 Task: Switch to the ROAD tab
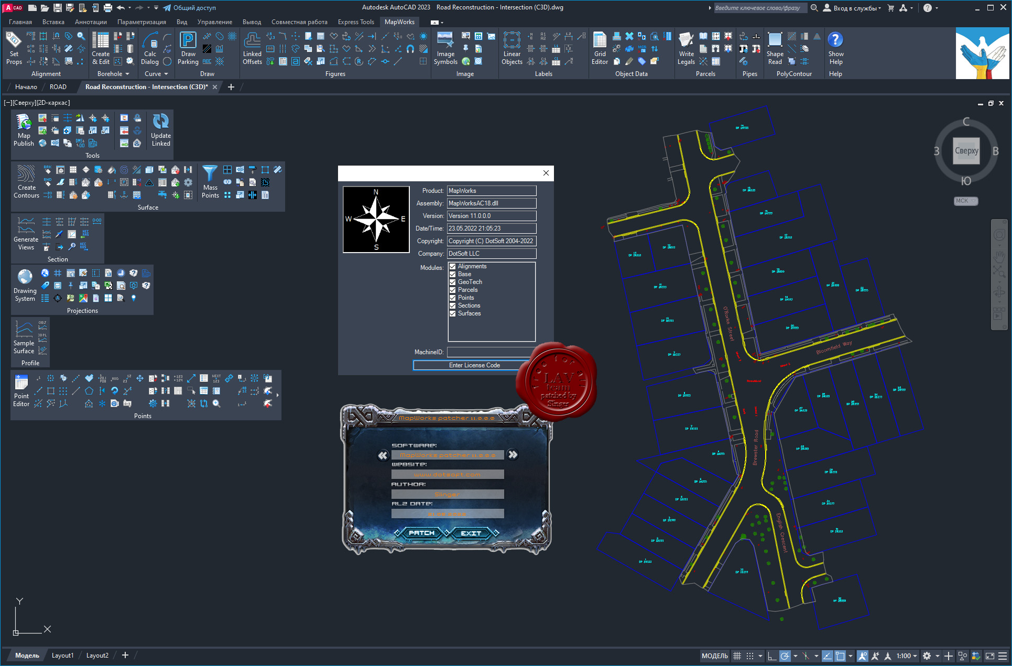(59, 87)
